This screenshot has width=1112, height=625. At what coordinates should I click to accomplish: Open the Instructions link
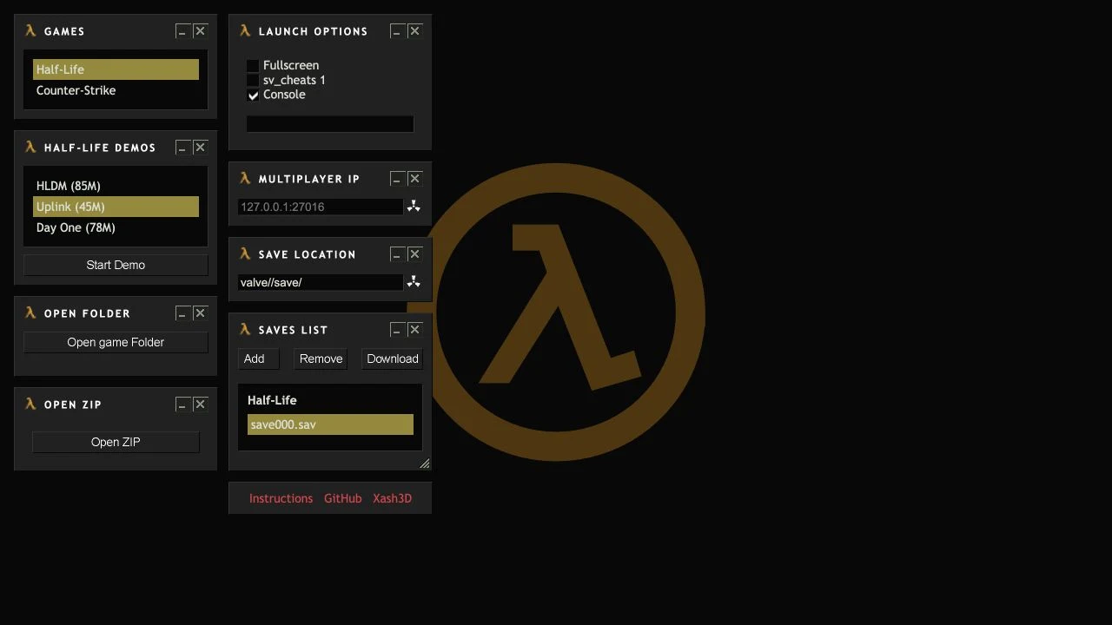click(281, 498)
